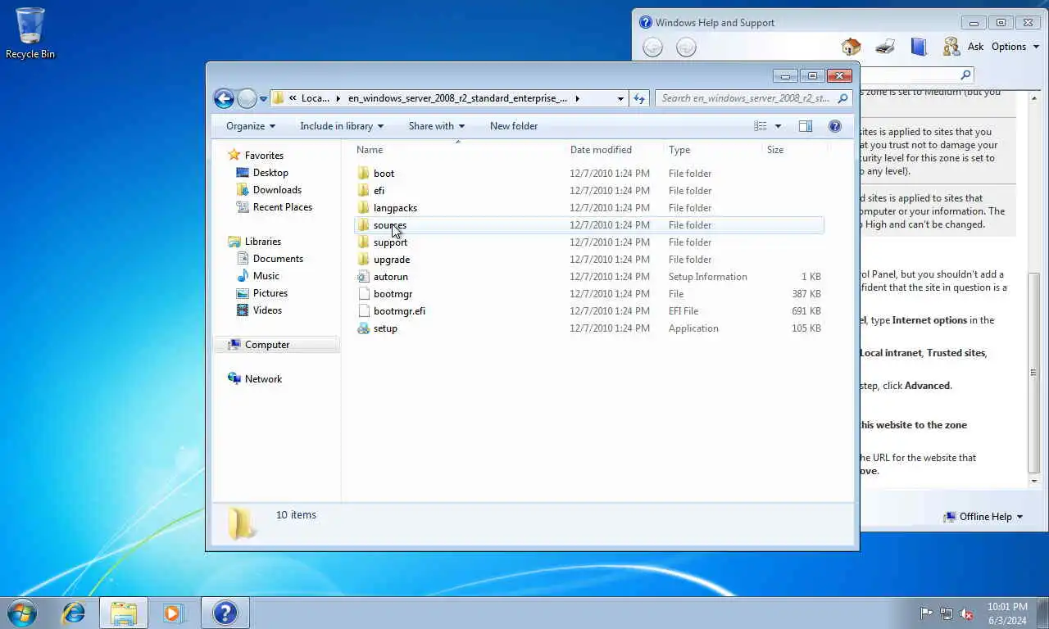Open recent pages dropdown beside Forward
Screen dimensions: 1049x629
(x=263, y=99)
